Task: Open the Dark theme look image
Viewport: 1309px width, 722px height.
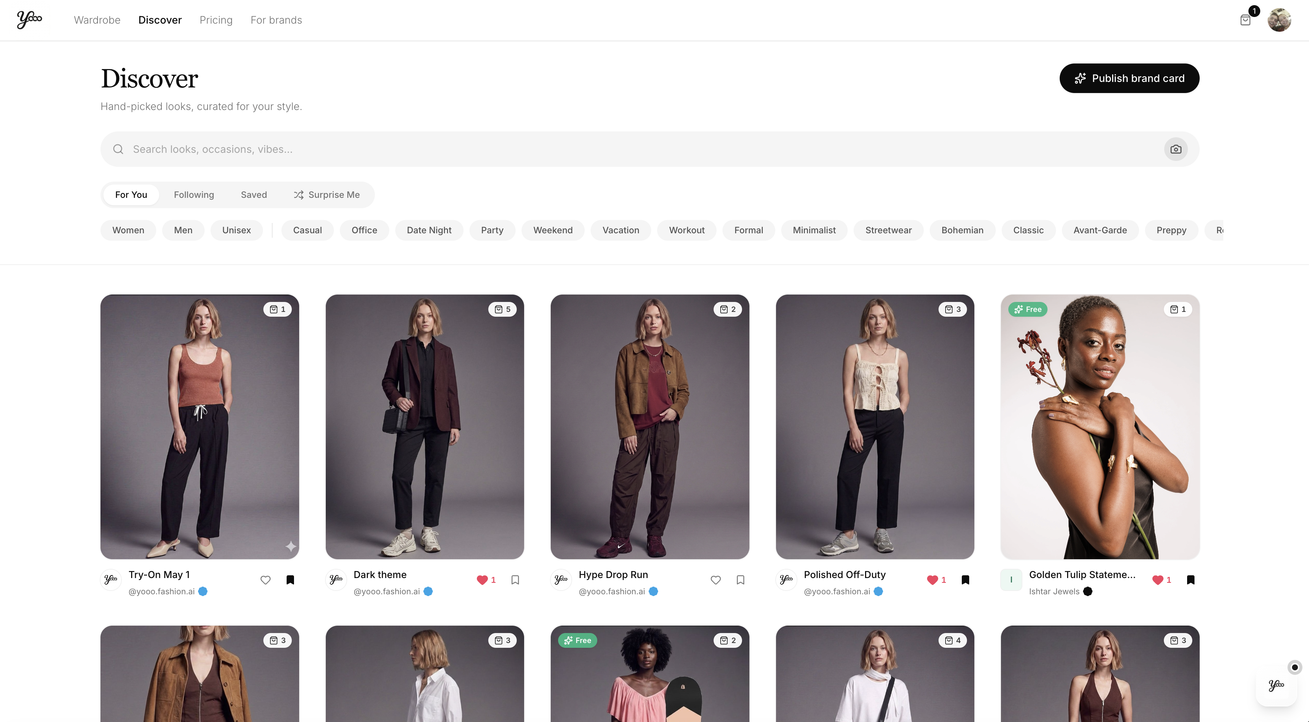Action: pyautogui.click(x=425, y=426)
